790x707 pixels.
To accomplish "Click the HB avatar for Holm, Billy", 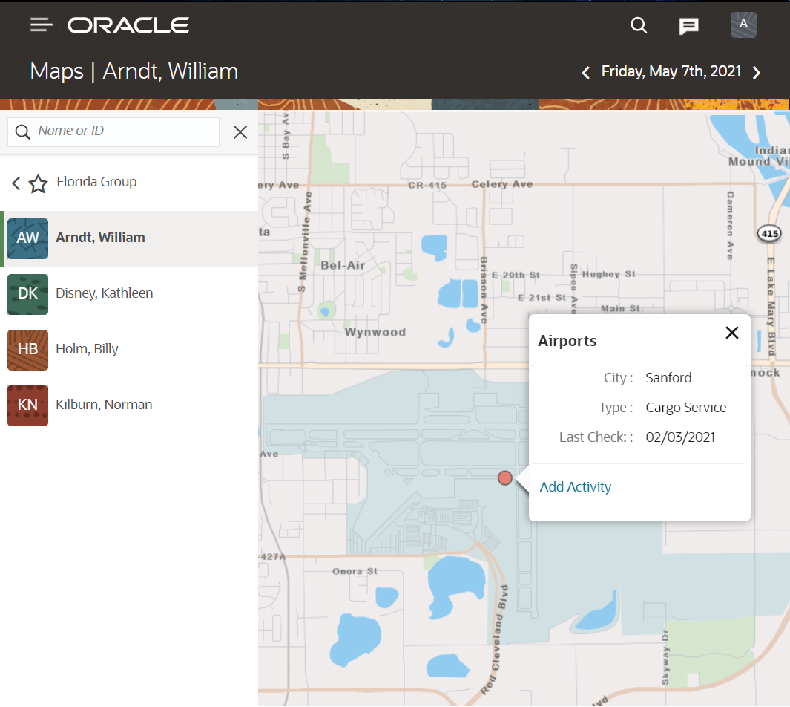I will (27, 350).
